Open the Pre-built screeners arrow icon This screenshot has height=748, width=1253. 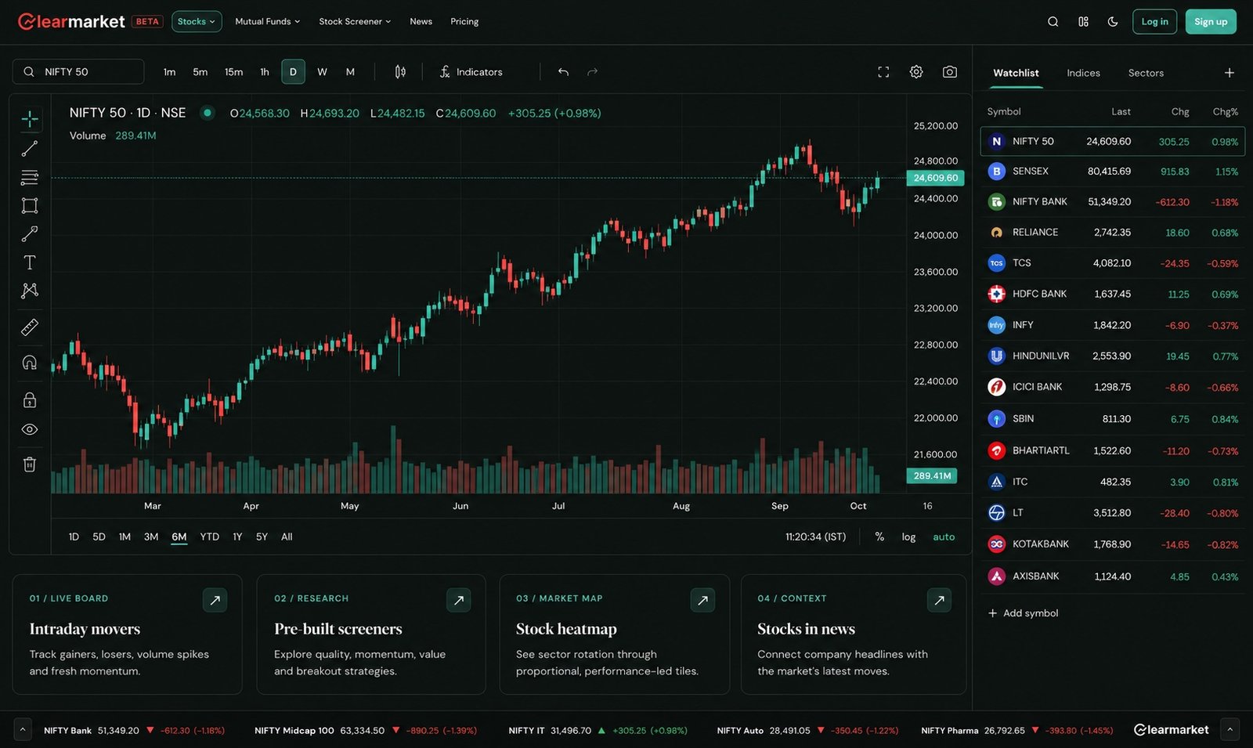point(459,601)
